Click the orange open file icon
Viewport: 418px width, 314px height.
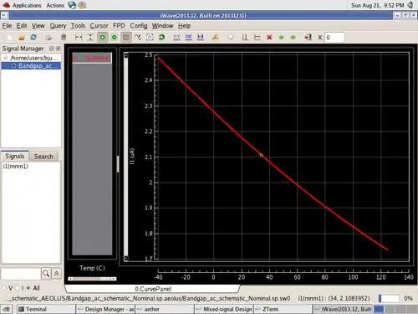[x=22, y=37]
